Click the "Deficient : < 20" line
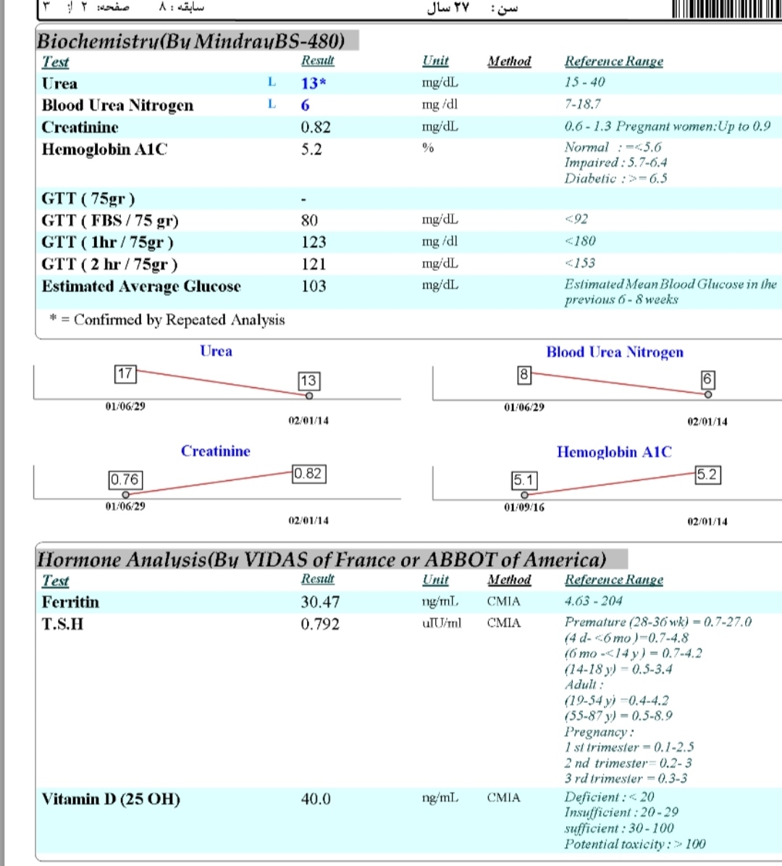The width and height of the screenshot is (782, 866). (609, 796)
